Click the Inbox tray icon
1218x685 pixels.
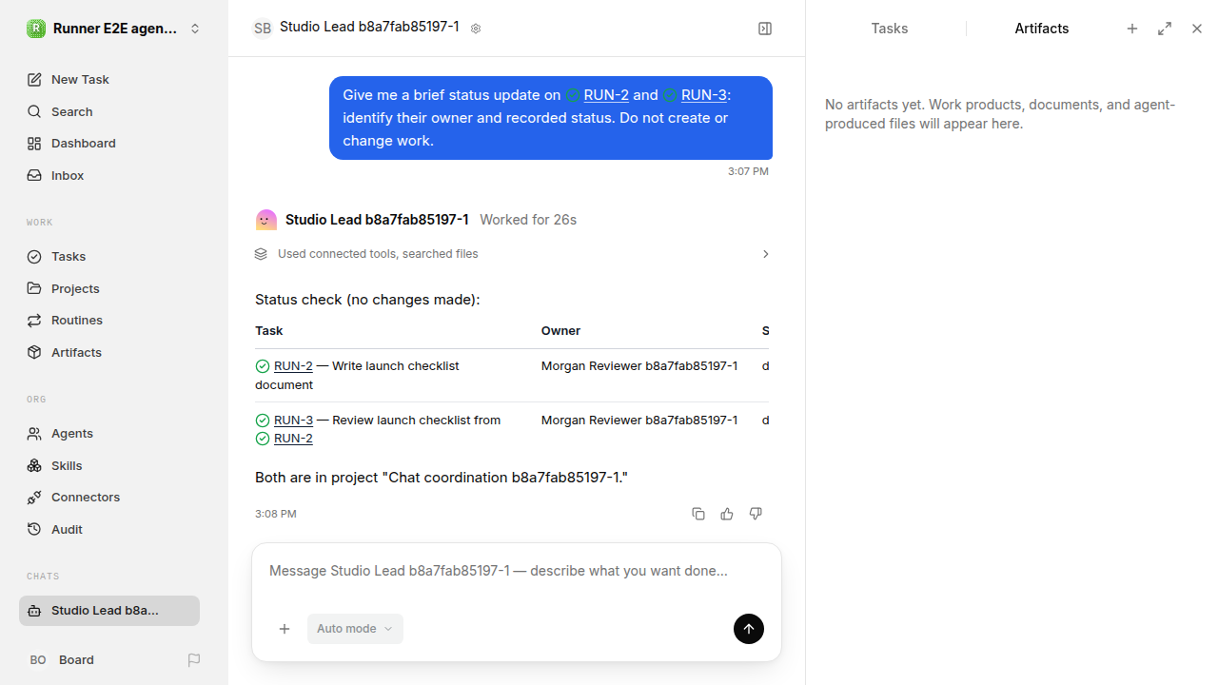pos(34,175)
